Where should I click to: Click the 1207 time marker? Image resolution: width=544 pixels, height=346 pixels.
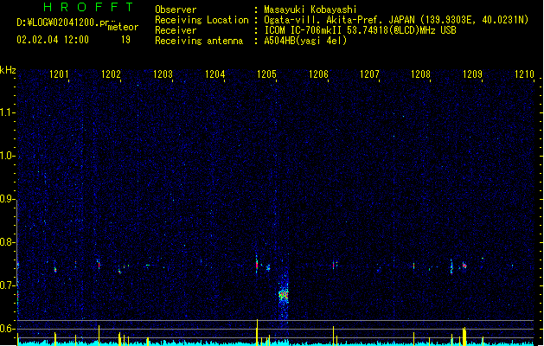(x=369, y=74)
